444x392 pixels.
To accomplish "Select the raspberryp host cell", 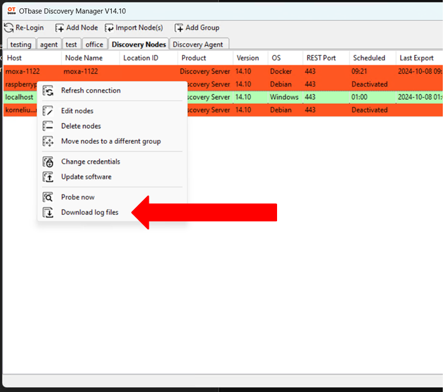I will click(x=21, y=85).
